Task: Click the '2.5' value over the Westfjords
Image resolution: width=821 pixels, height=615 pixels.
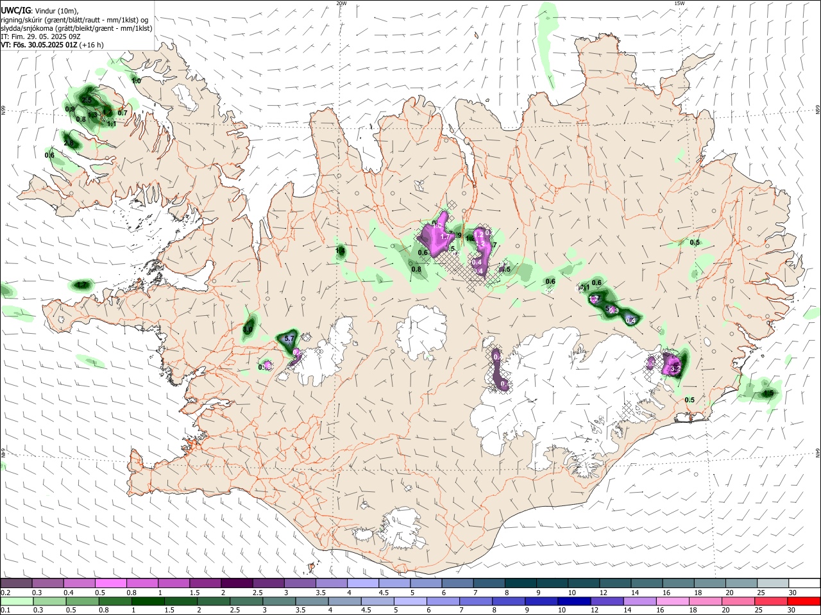Action: pos(87,101)
